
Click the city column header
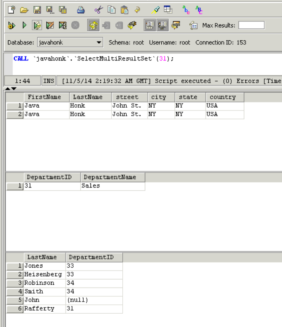[x=161, y=97]
